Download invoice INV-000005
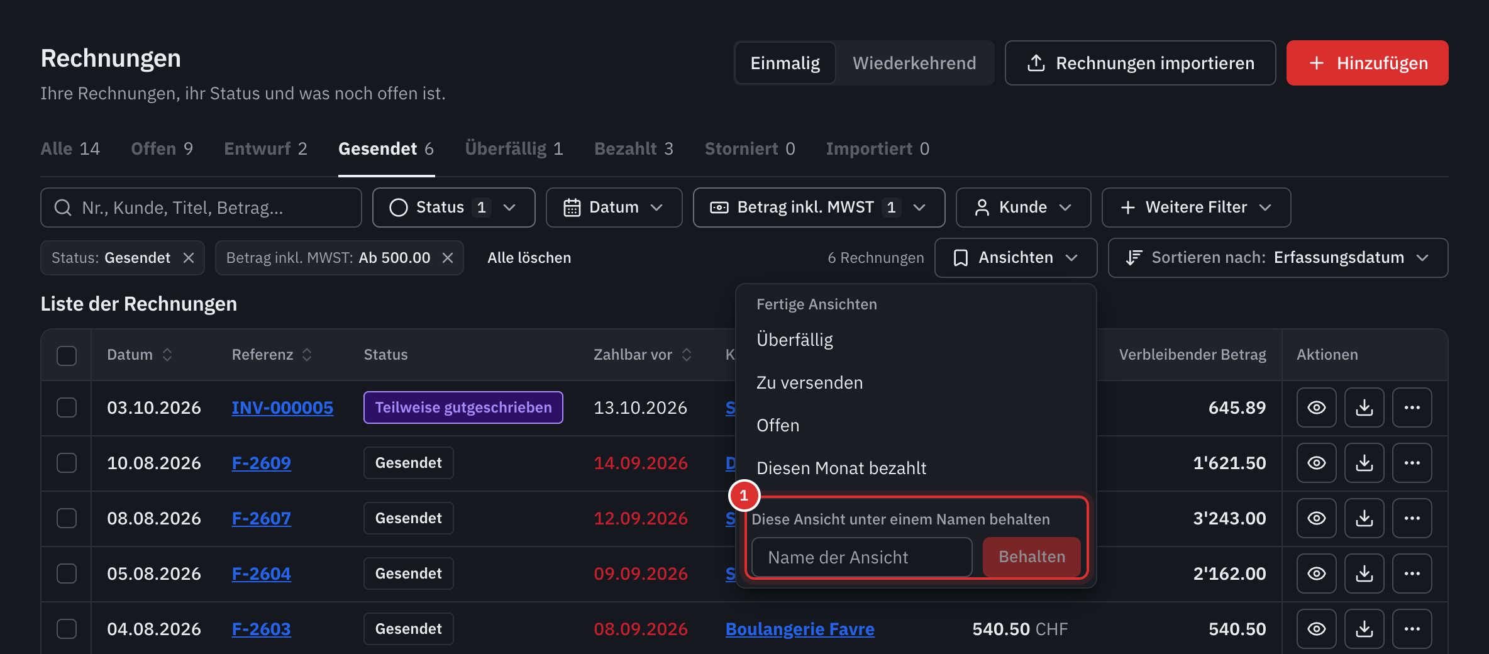This screenshot has width=1489, height=654. point(1364,407)
